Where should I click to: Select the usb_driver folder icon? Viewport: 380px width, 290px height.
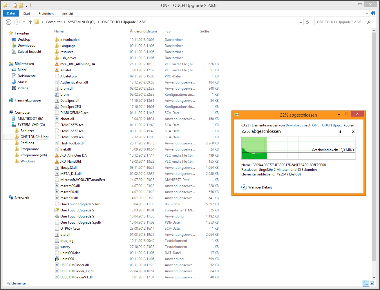click(x=57, y=58)
